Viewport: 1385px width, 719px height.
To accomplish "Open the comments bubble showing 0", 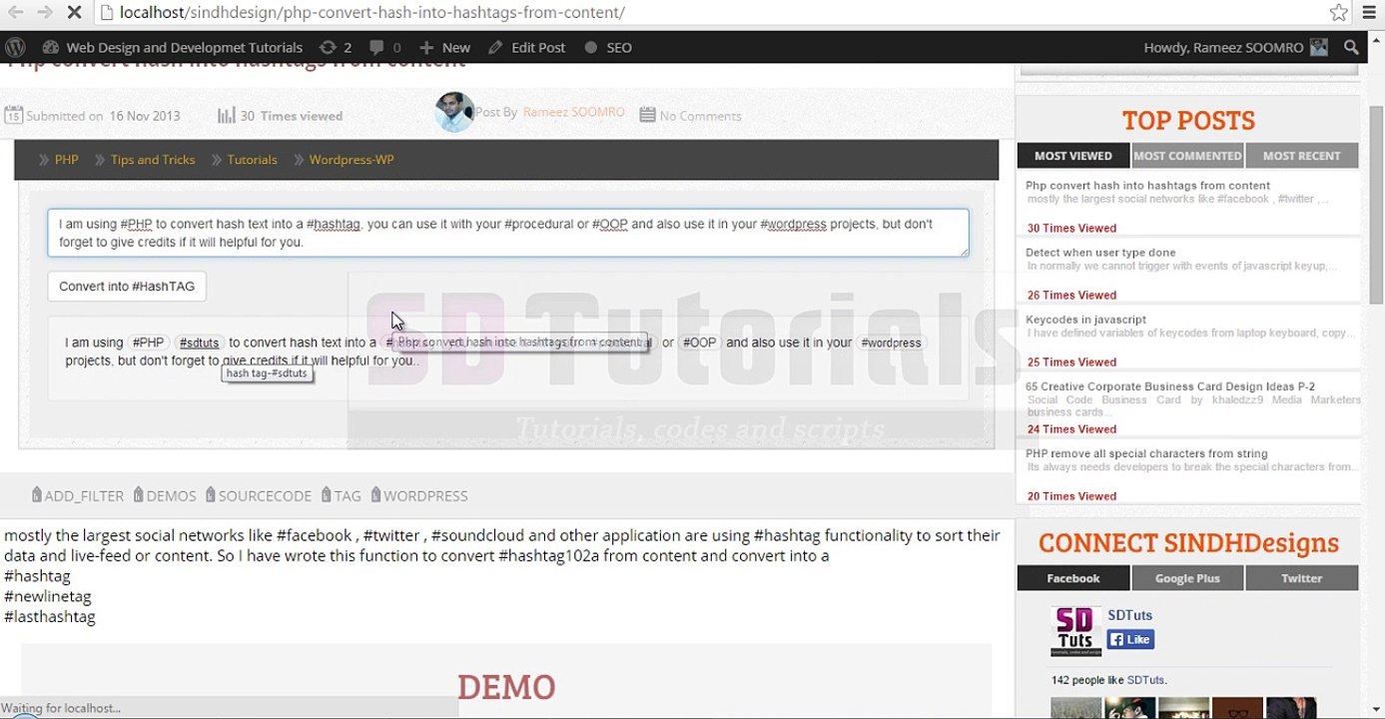I will [385, 47].
